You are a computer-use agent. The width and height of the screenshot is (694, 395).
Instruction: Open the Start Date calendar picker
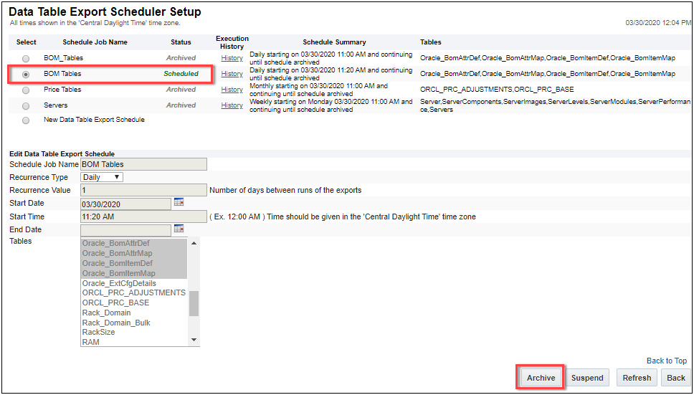[179, 204]
